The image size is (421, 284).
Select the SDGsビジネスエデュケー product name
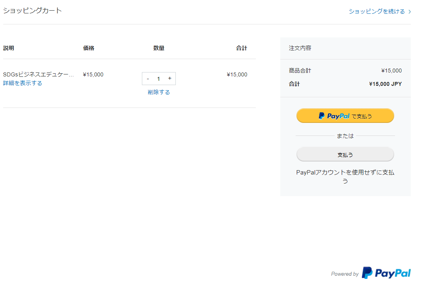38,74
